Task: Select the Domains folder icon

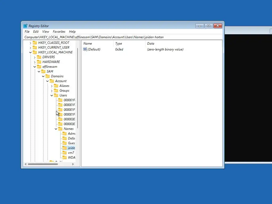Action: (48, 76)
